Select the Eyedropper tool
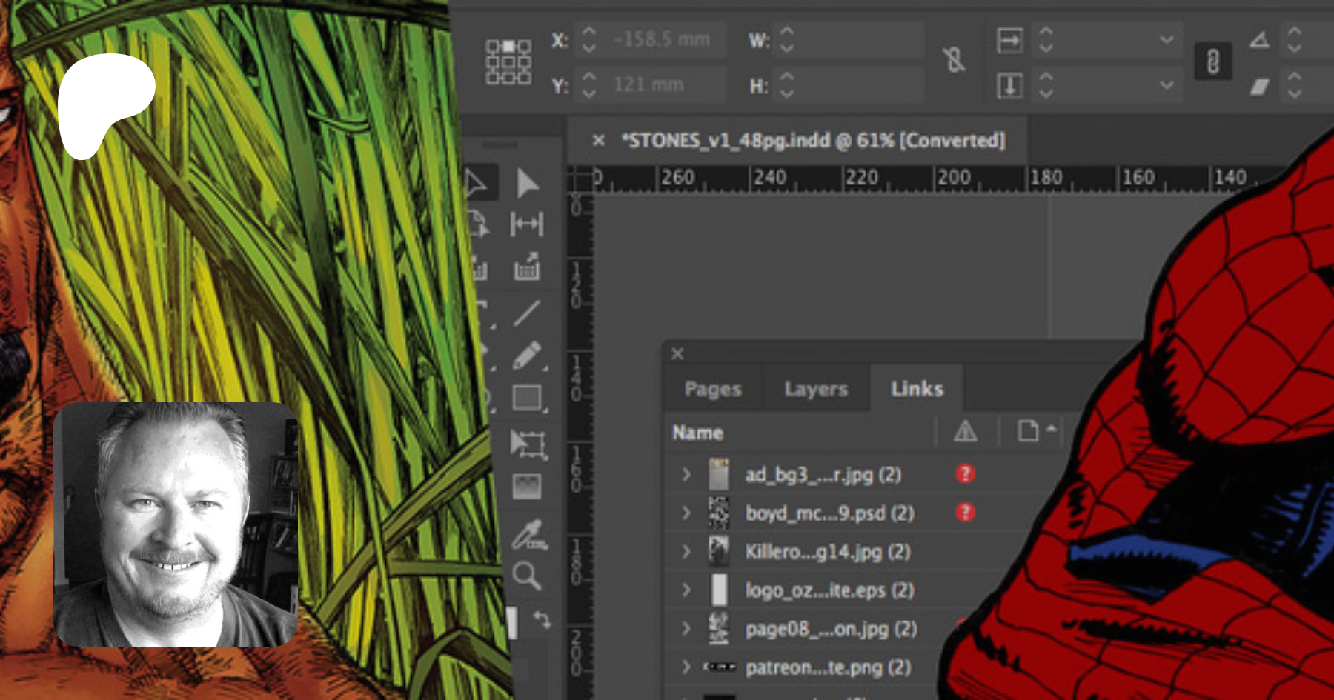This screenshot has height=700, width=1334. (528, 535)
